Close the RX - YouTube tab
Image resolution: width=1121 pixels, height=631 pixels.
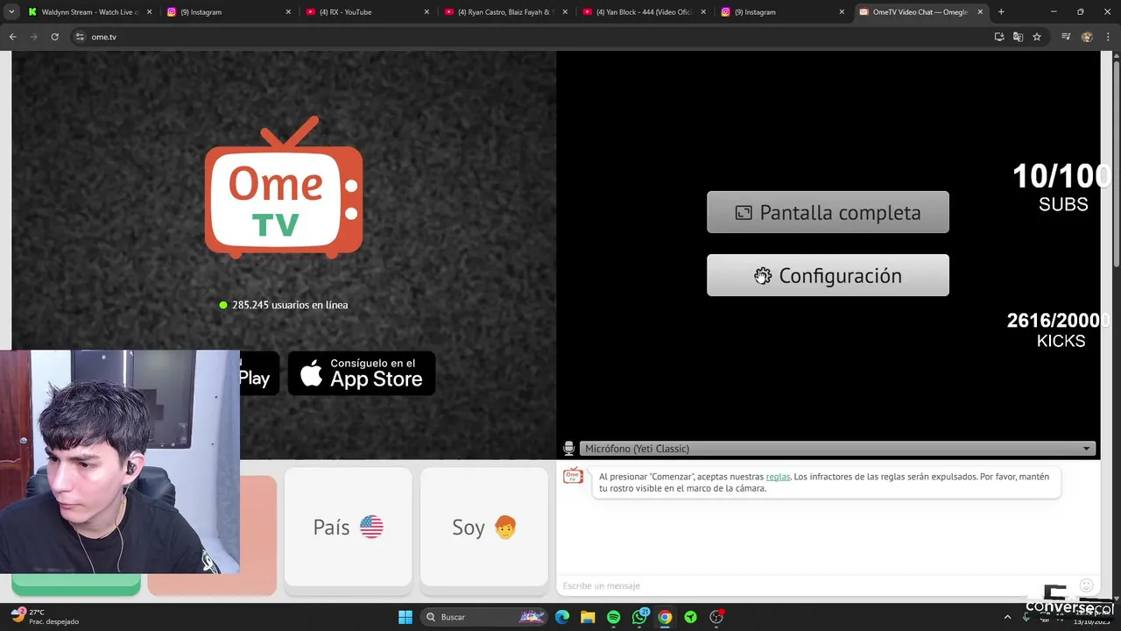click(x=427, y=12)
